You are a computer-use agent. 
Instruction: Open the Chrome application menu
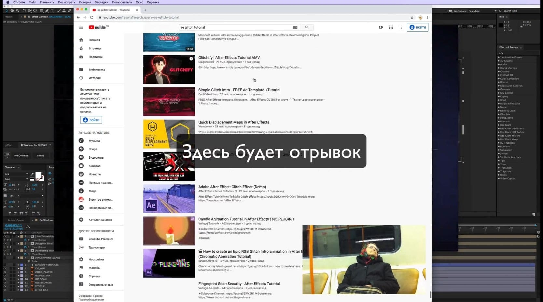[19, 2]
